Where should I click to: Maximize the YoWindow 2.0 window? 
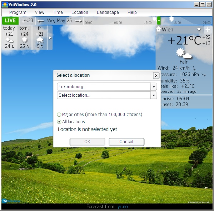tap(203, 5)
